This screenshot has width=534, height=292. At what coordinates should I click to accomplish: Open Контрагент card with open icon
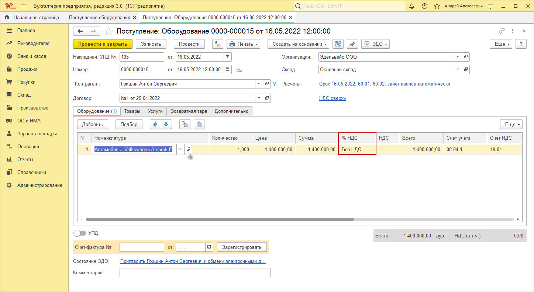click(267, 84)
